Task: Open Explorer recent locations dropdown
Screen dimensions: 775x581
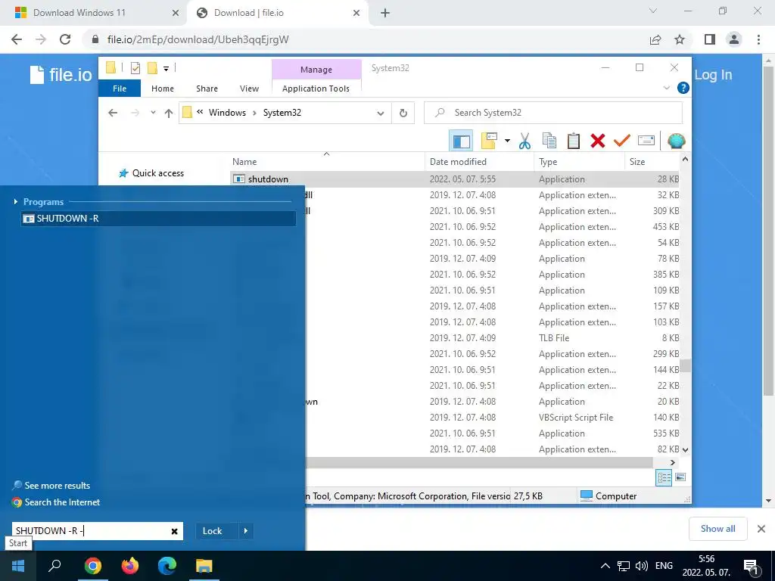Action: [x=153, y=113]
